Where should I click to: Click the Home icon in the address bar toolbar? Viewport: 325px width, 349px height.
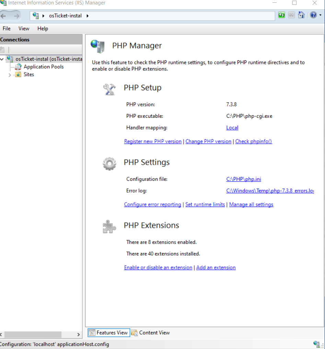[301, 15]
